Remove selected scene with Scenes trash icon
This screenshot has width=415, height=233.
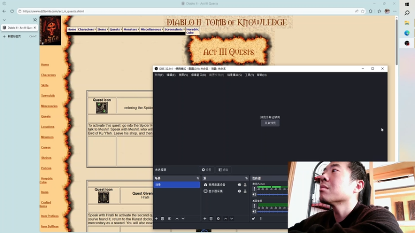click(162, 219)
